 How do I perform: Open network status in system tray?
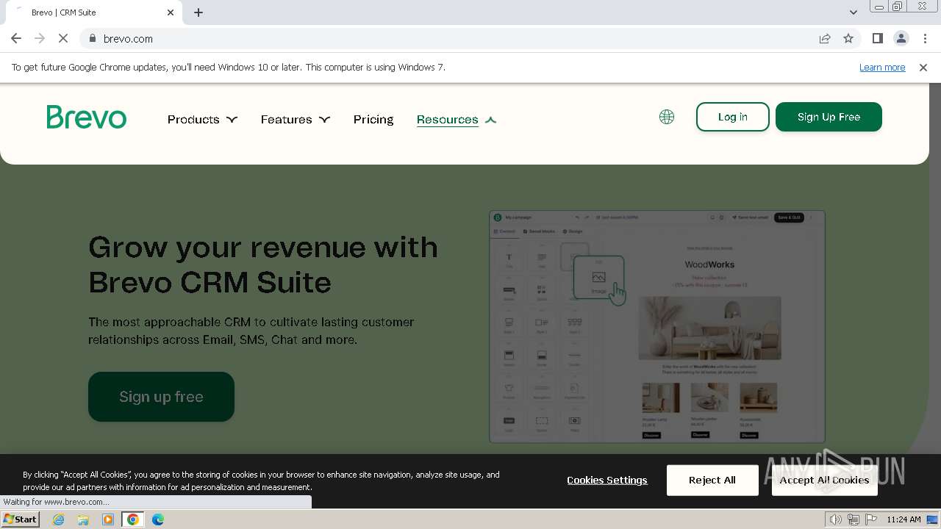point(854,519)
